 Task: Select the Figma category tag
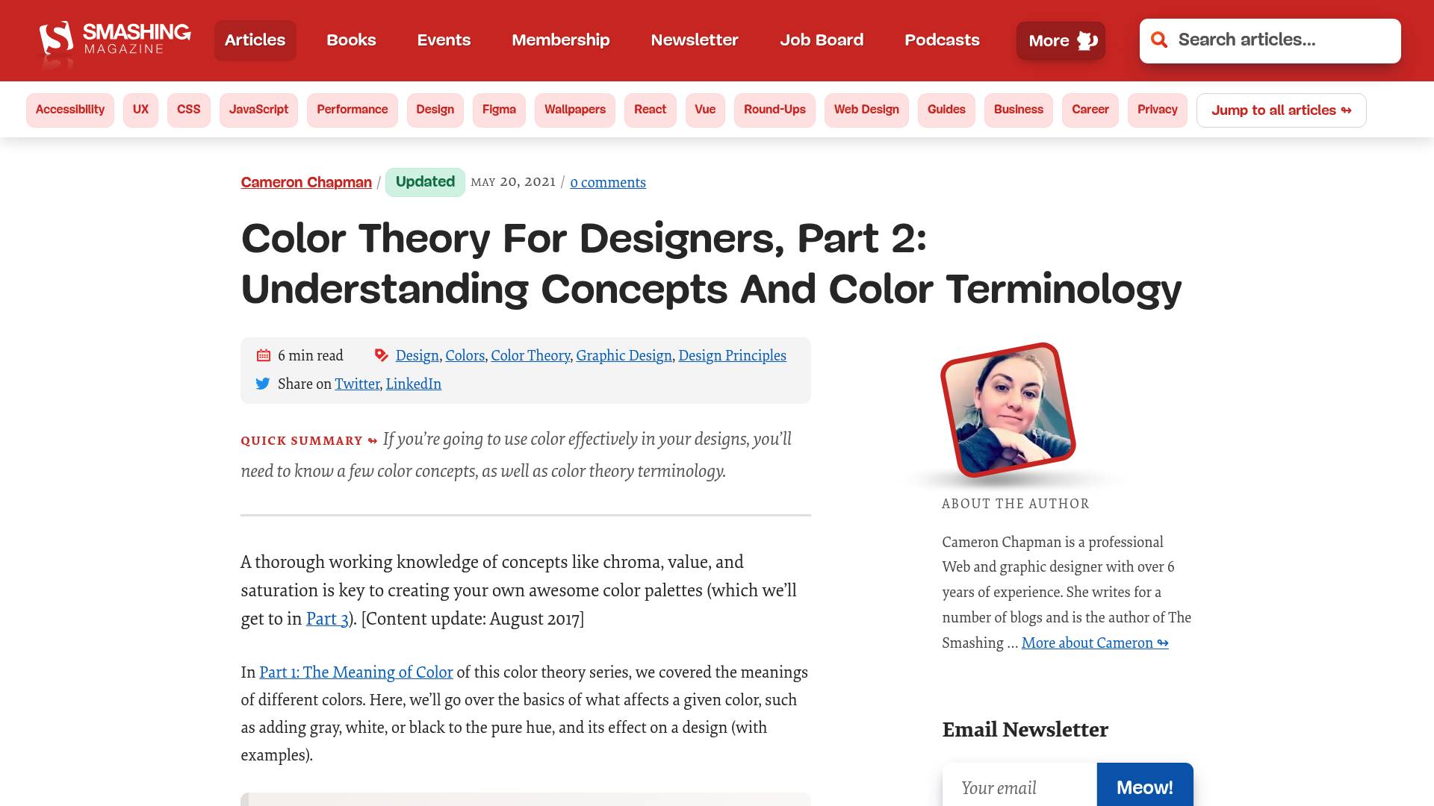coord(499,110)
